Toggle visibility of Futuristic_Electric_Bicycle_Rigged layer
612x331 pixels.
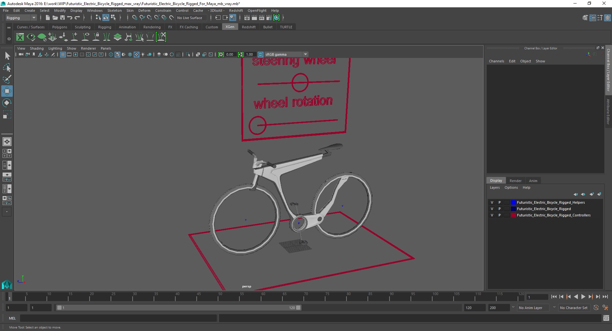tap(492, 209)
